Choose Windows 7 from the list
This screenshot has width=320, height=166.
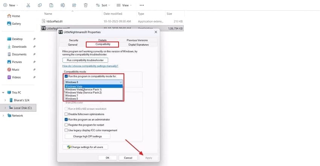(x=94, y=96)
